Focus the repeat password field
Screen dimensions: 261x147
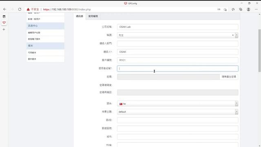178,93
